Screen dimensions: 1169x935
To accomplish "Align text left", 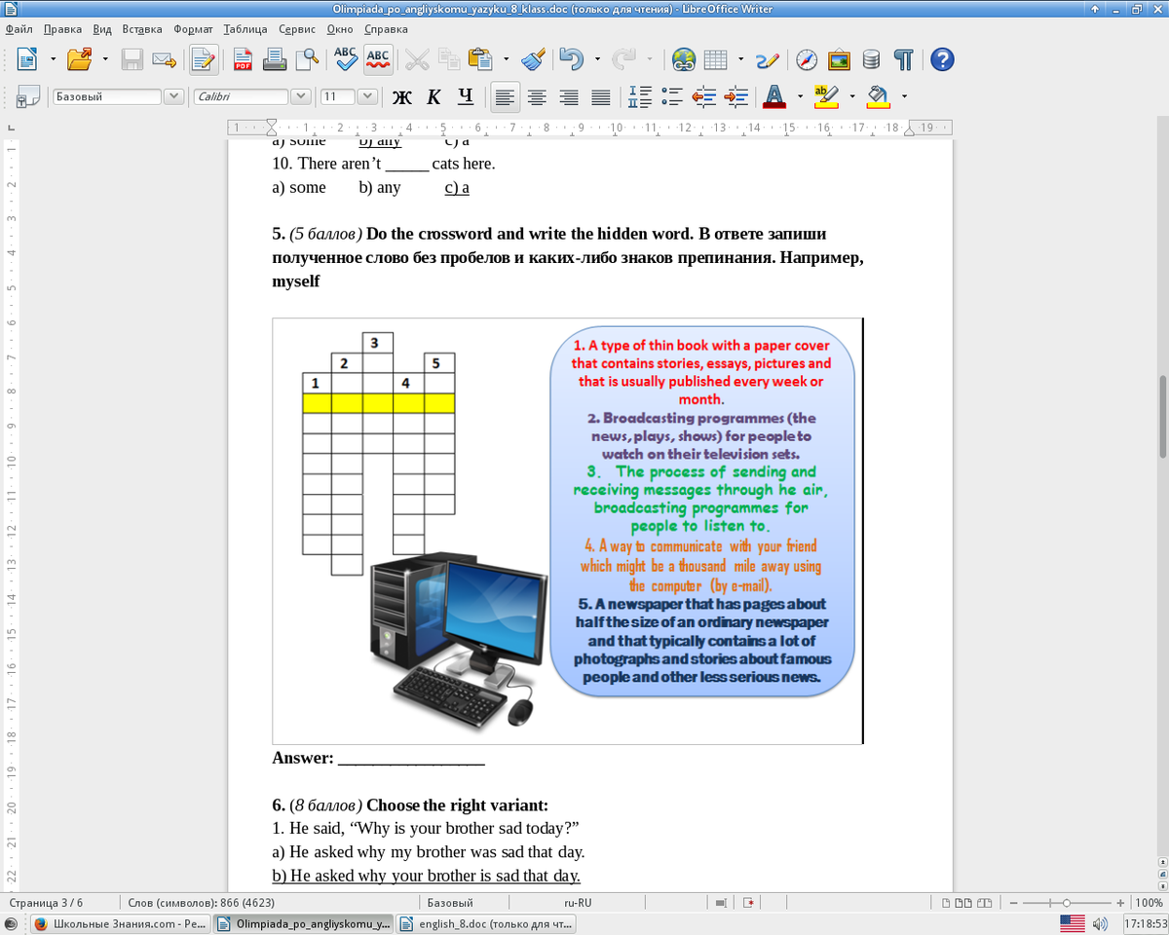I will pos(504,96).
